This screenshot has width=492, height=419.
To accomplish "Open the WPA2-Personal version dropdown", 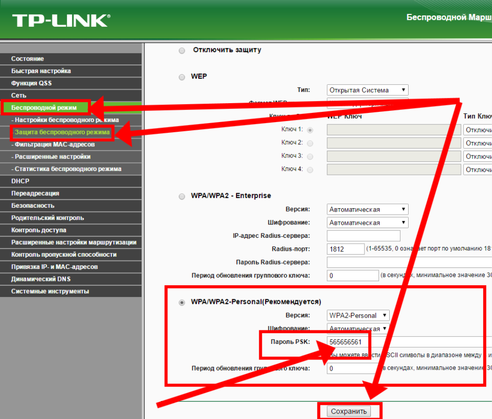I will point(358,315).
